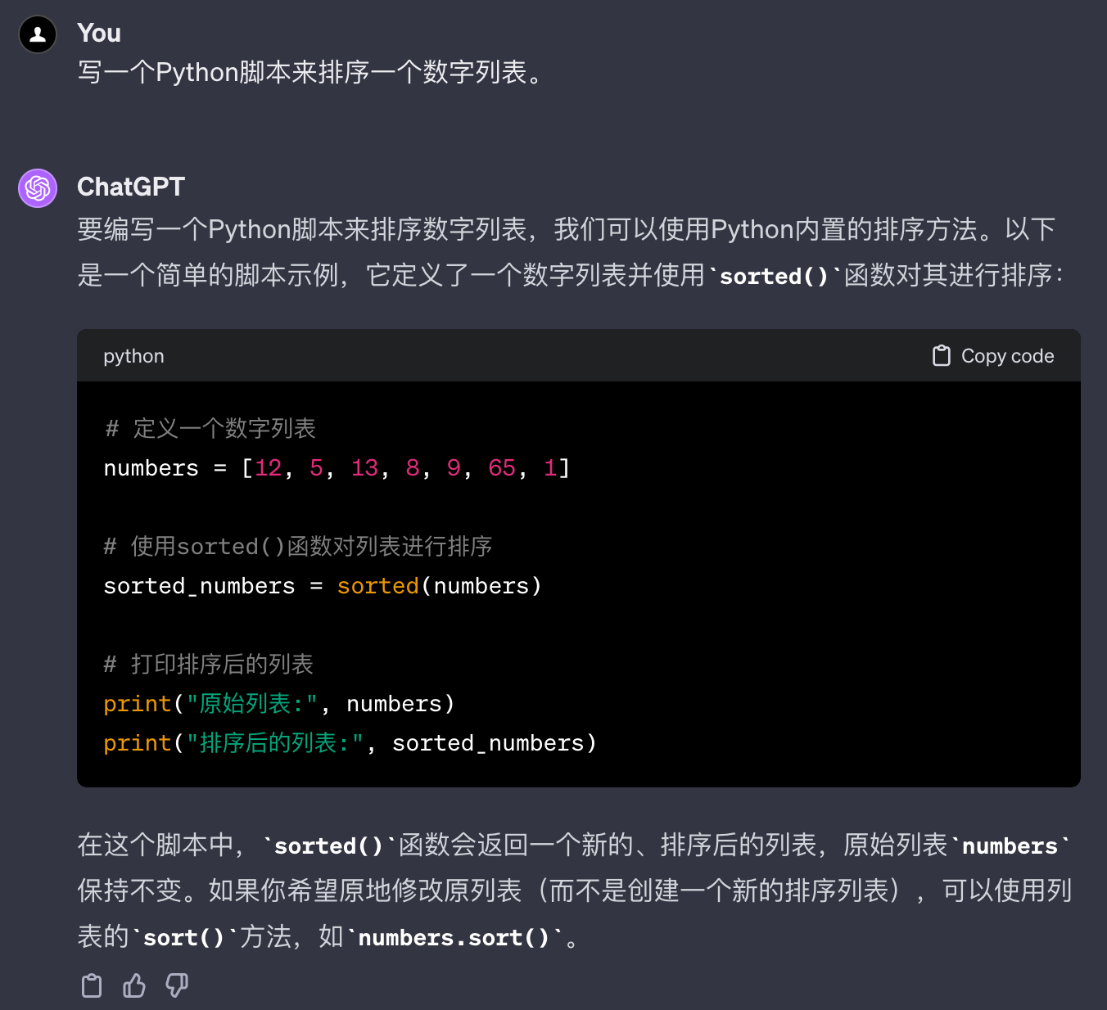Click the user avatar icon

tap(38, 34)
